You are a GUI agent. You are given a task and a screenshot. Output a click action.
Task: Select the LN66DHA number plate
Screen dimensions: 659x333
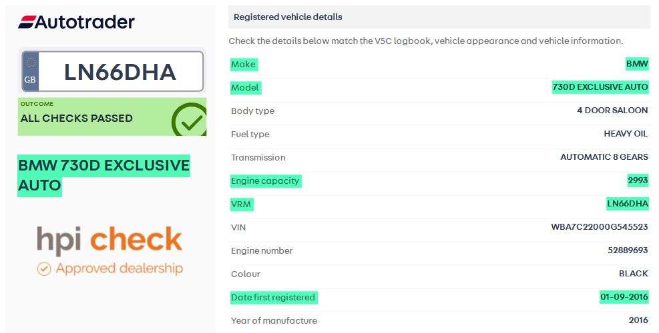pyautogui.click(x=120, y=71)
